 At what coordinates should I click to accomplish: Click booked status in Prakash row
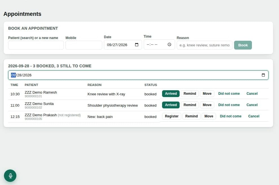[x=150, y=117]
